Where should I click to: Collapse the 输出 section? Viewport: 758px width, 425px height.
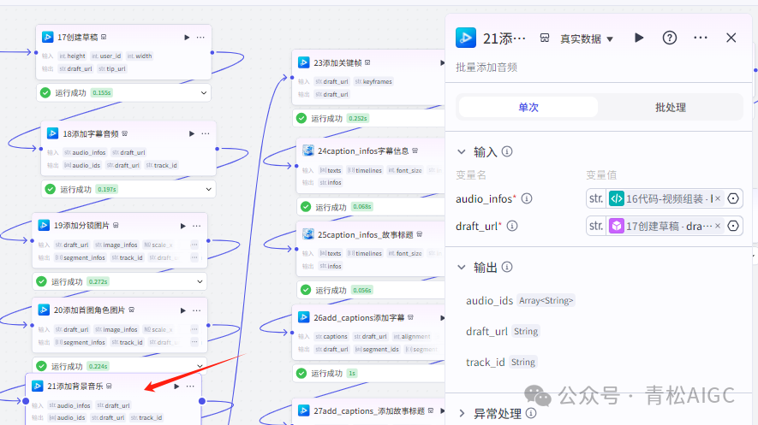462,267
